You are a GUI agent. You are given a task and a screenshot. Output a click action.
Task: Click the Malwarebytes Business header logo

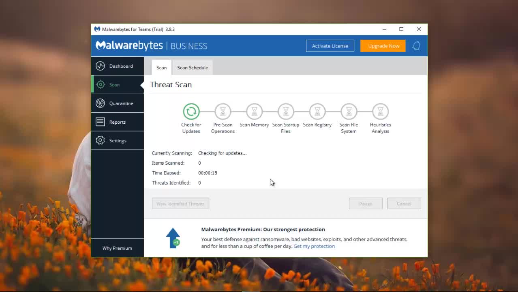pos(151,46)
